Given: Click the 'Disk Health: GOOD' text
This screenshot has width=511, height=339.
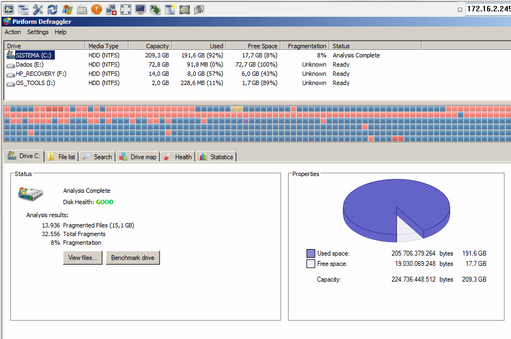Looking at the screenshot, I should click(88, 202).
